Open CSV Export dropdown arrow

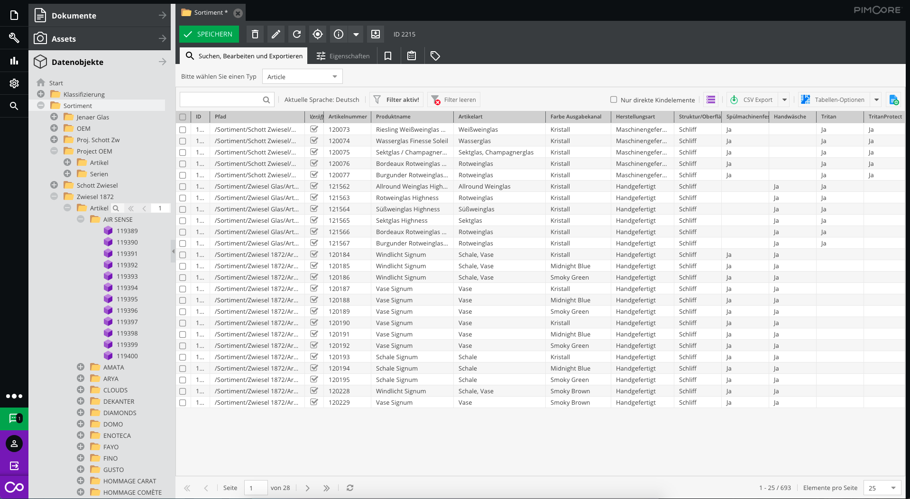(784, 100)
